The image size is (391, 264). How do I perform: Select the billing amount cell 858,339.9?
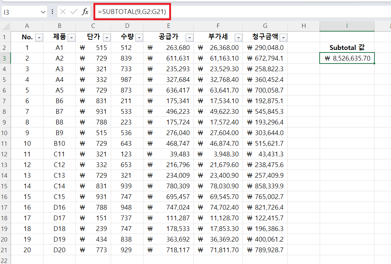[265, 186]
